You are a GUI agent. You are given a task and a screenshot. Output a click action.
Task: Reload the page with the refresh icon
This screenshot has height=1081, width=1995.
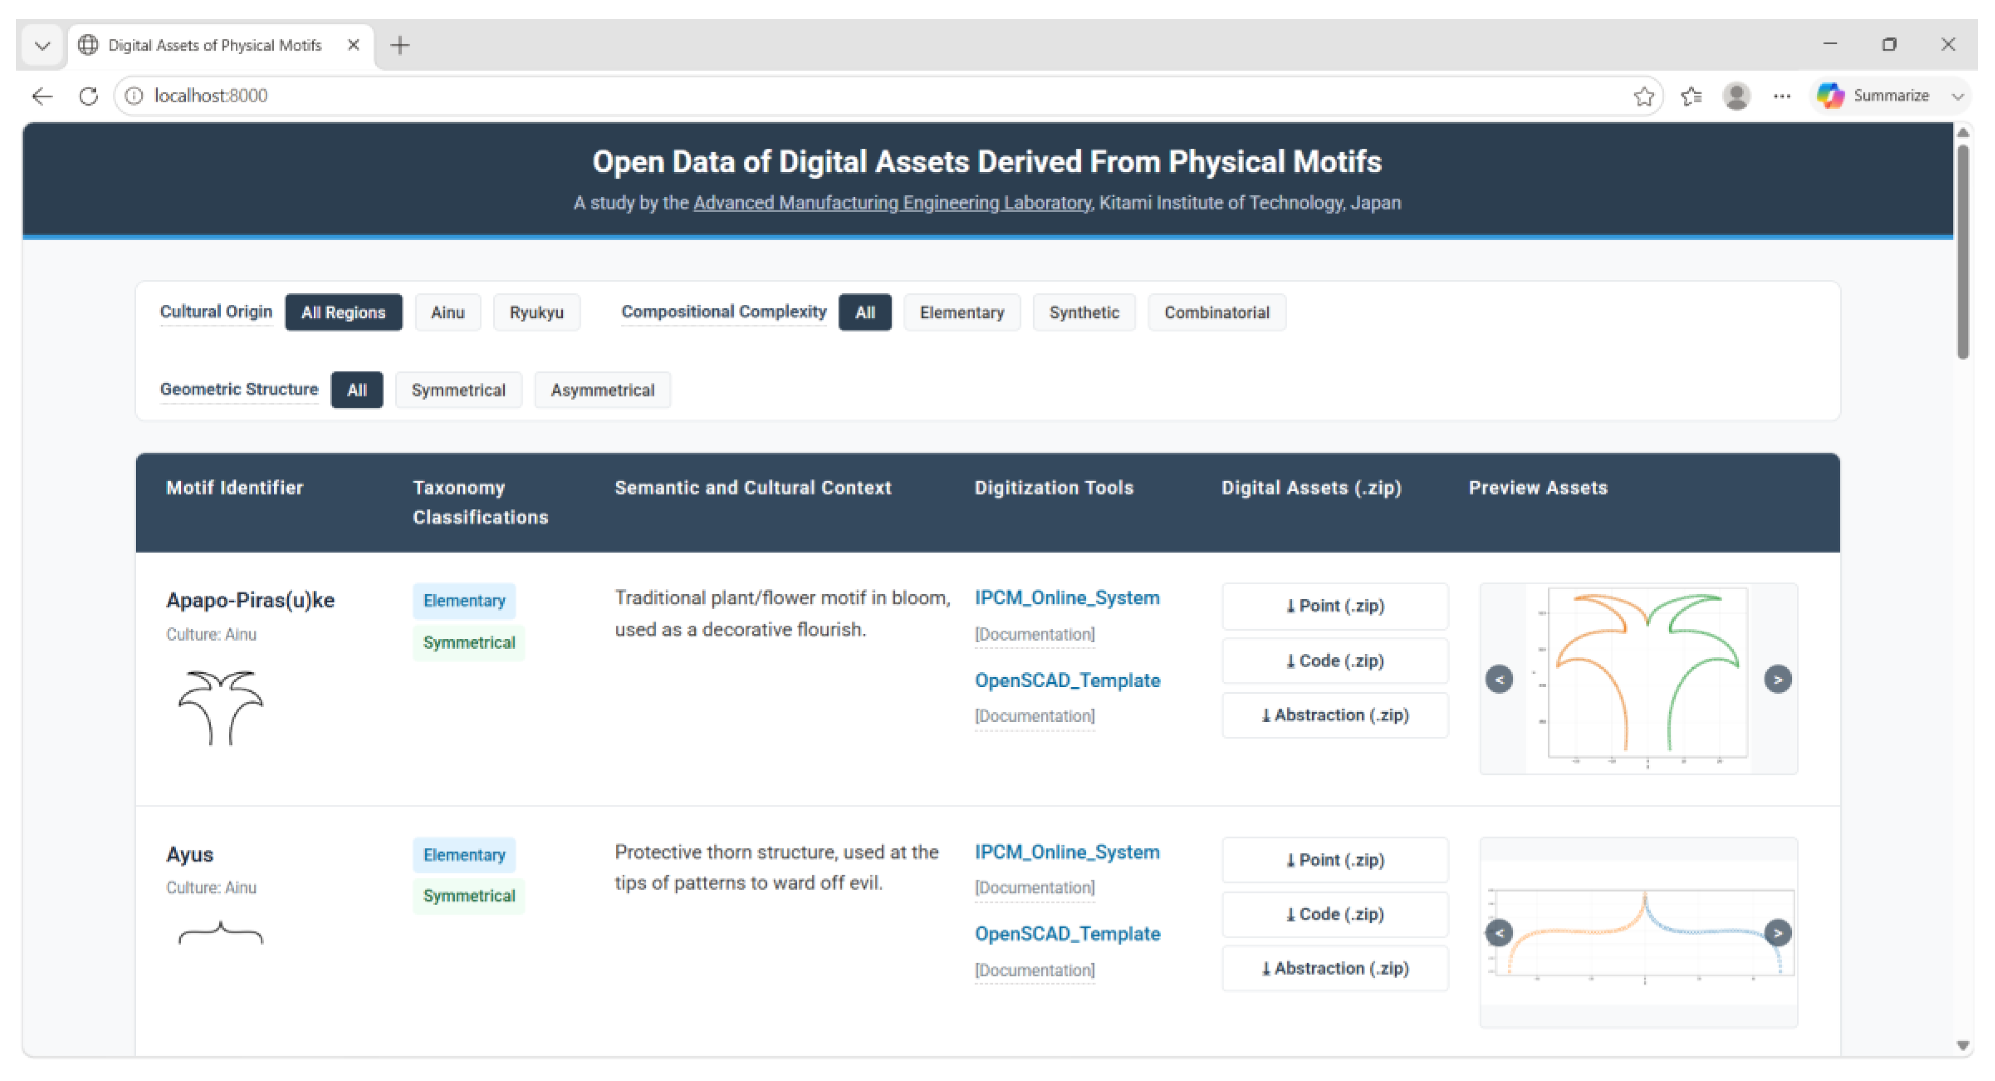point(89,95)
